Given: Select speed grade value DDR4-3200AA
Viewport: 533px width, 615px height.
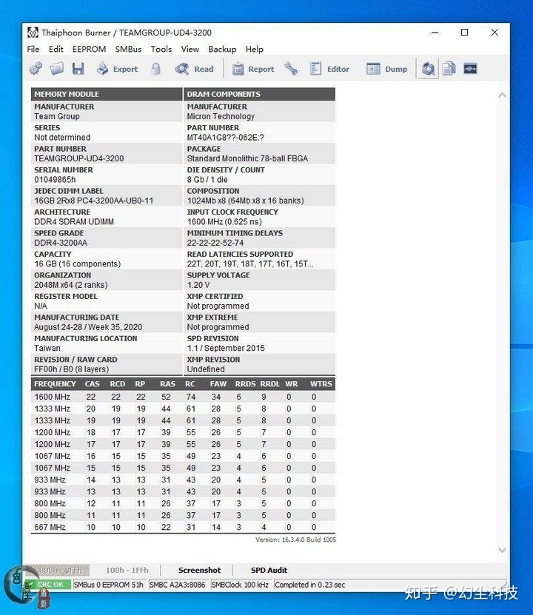Looking at the screenshot, I should [61, 243].
